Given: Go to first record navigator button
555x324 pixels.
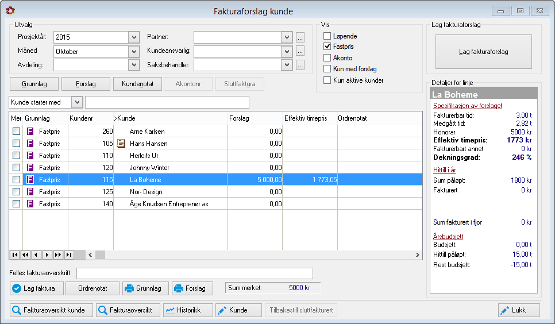Looking at the screenshot, I should click(x=15, y=254).
